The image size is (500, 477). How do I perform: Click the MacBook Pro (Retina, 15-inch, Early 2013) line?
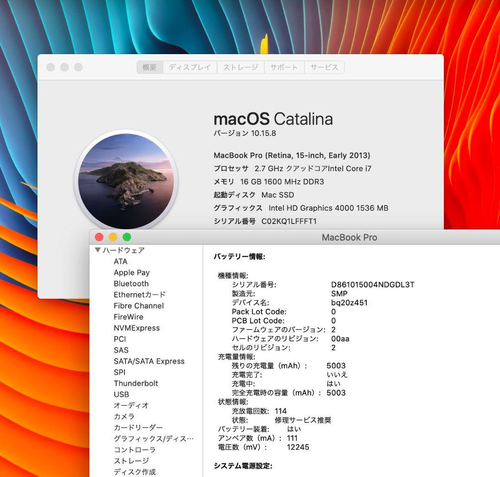[x=292, y=155]
